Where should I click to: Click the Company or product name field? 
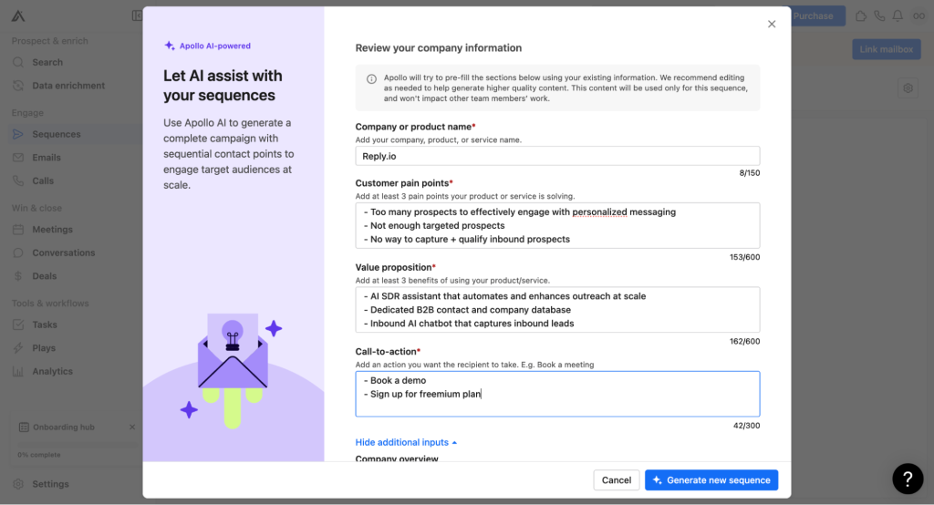tap(557, 156)
